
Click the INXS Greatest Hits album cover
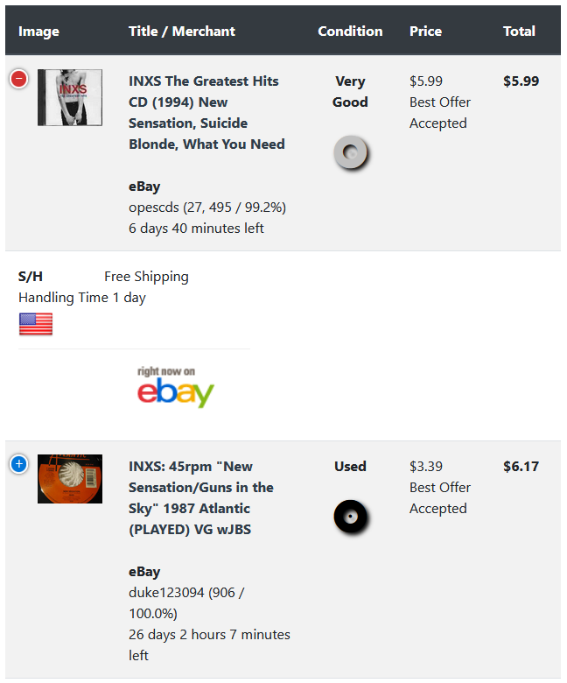[x=70, y=97]
